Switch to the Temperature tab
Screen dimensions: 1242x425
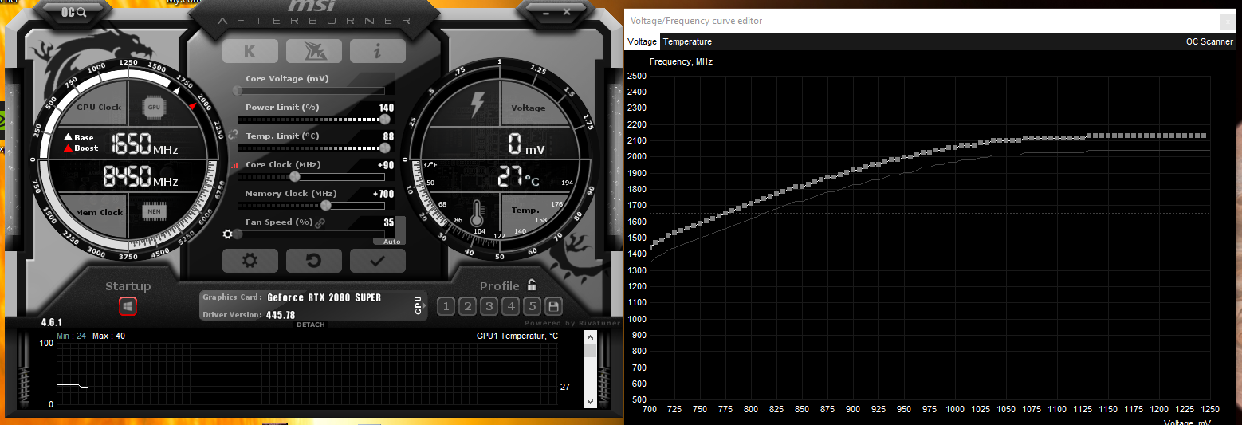click(x=687, y=41)
